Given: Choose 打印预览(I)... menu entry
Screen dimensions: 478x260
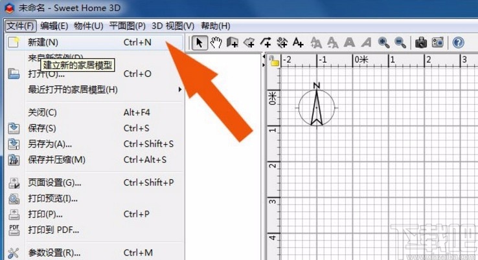Looking at the screenshot, I should tap(95, 199).
